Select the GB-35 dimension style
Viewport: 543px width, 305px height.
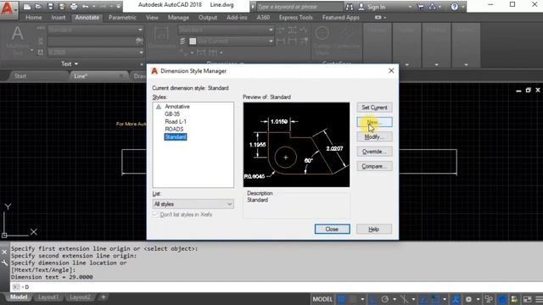pyautogui.click(x=172, y=114)
